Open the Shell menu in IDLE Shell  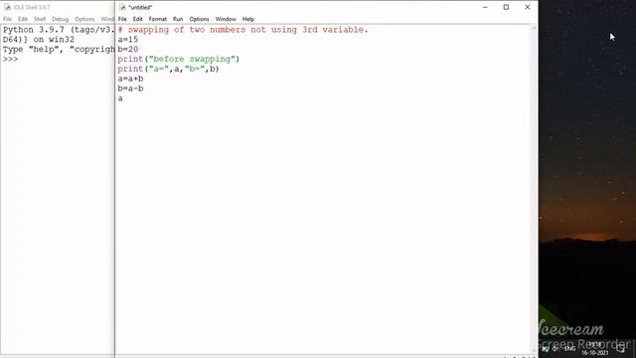click(40, 19)
